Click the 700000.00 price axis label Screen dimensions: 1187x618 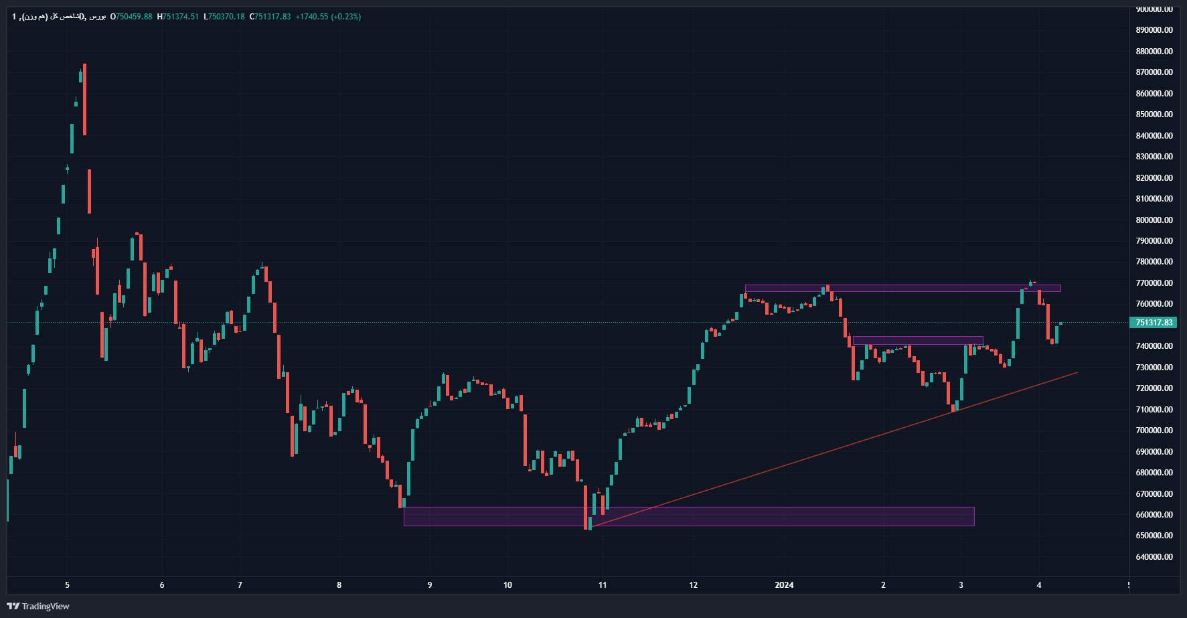[1154, 431]
